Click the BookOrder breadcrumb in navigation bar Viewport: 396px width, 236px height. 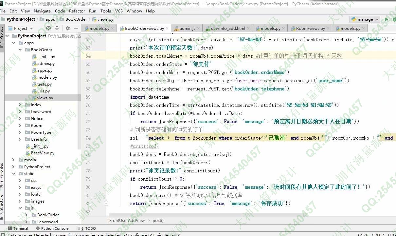point(76,19)
